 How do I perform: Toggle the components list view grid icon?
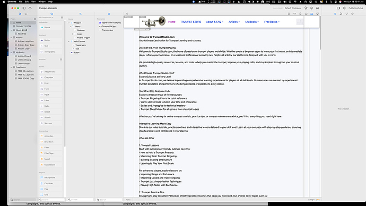click(x=62, y=18)
